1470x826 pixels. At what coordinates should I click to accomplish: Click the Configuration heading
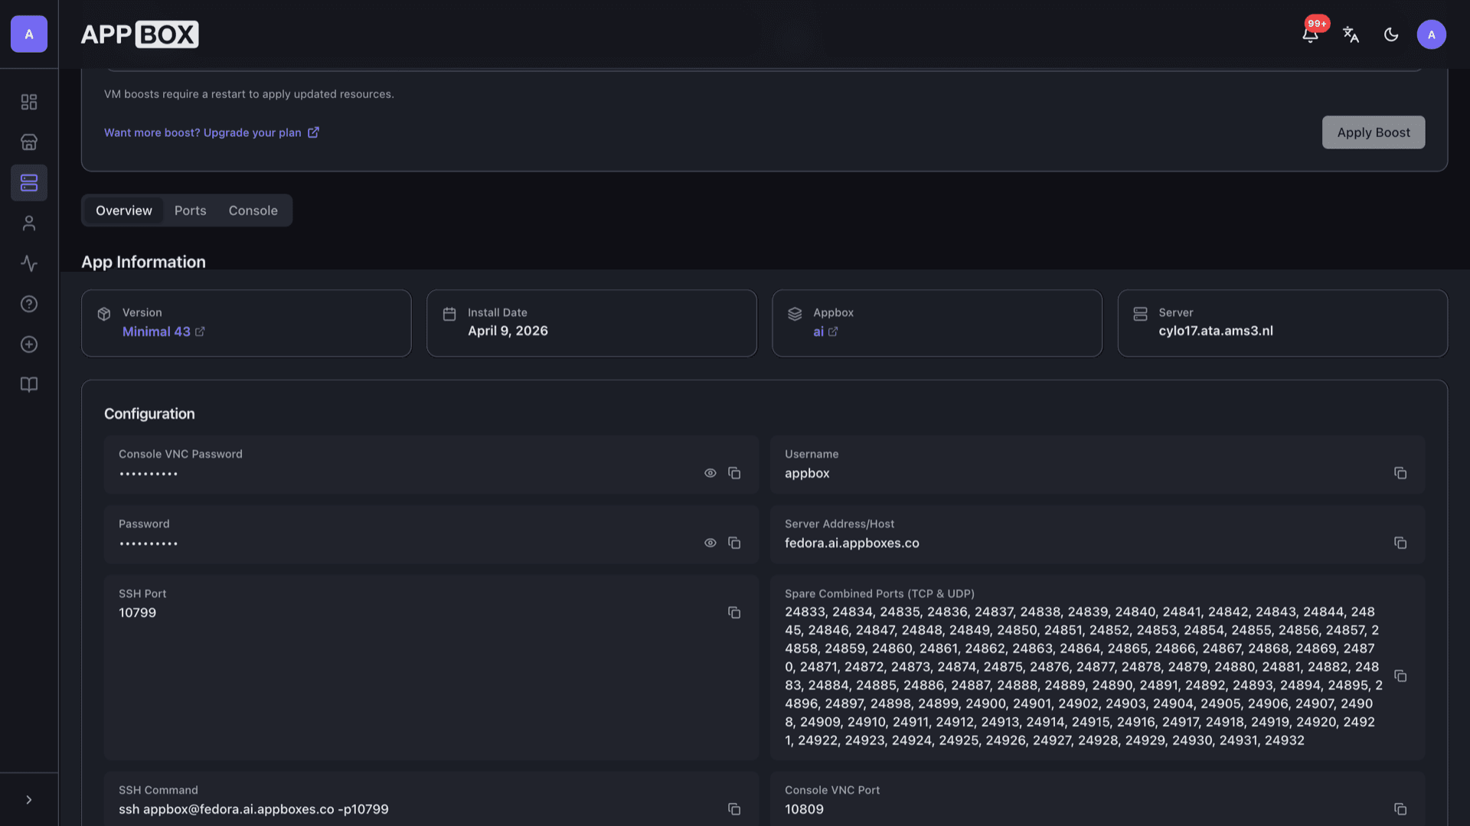coord(149,413)
